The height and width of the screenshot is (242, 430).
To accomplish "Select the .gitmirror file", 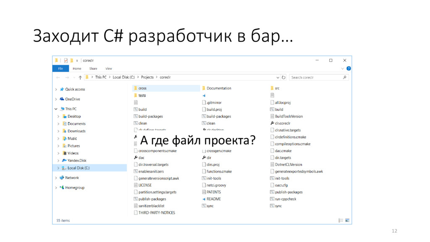I will pos(214,103).
